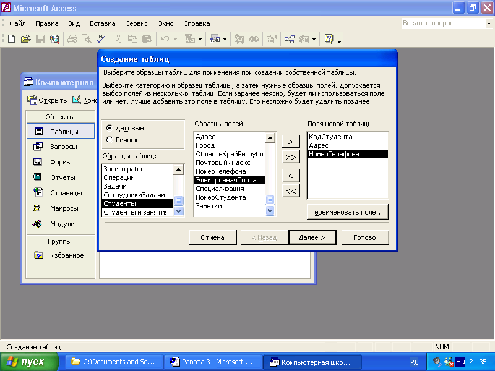Image resolution: width=495 pixels, height=371 pixels.
Task: Click the New document toolbar icon
Action: click(11, 39)
